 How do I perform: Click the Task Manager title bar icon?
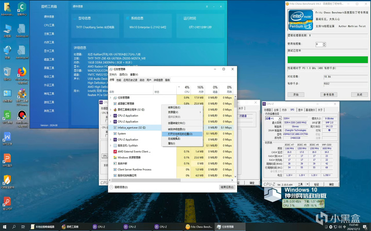click(111, 69)
